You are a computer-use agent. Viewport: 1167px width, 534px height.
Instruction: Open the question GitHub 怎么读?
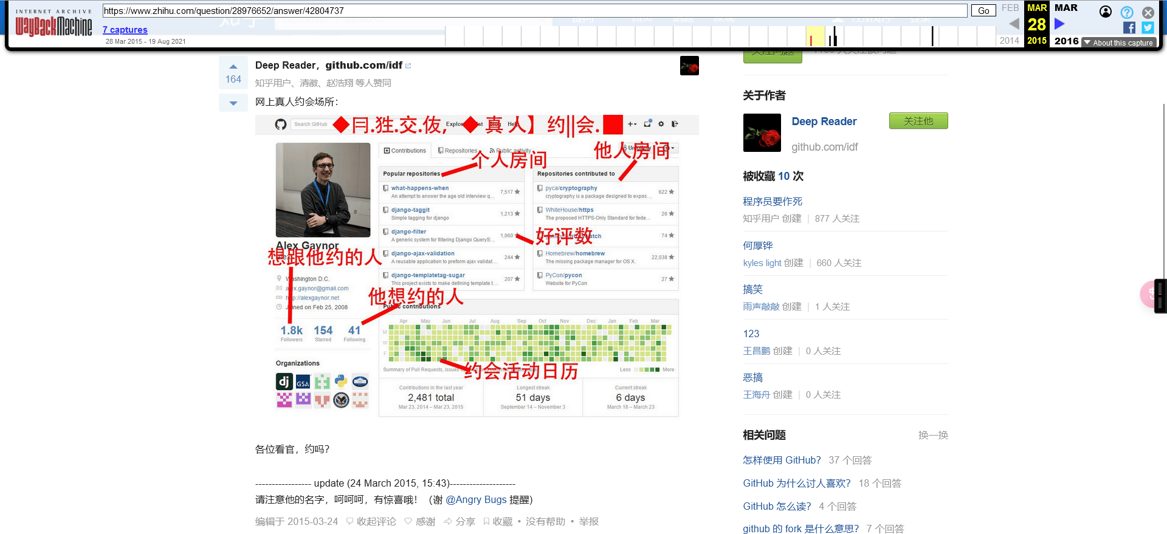pyautogui.click(x=777, y=507)
